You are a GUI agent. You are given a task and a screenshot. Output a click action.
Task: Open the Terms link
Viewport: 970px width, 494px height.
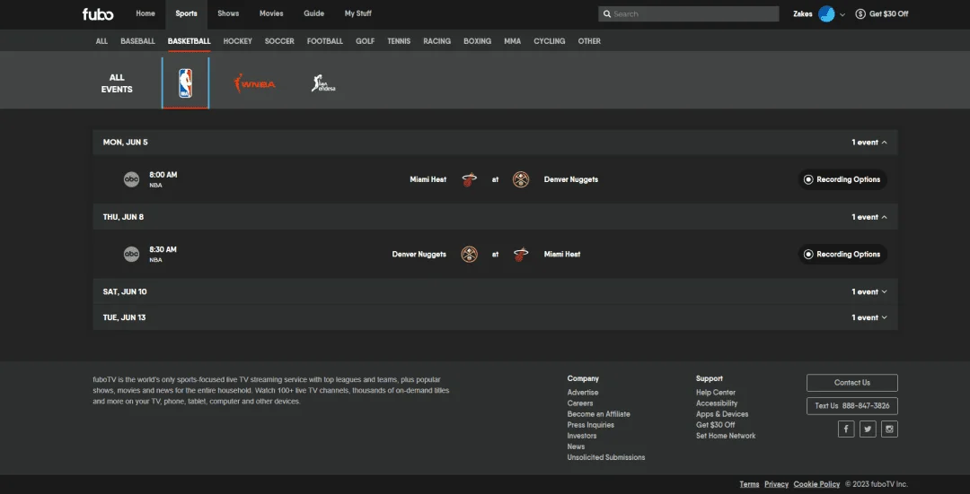(749, 484)
